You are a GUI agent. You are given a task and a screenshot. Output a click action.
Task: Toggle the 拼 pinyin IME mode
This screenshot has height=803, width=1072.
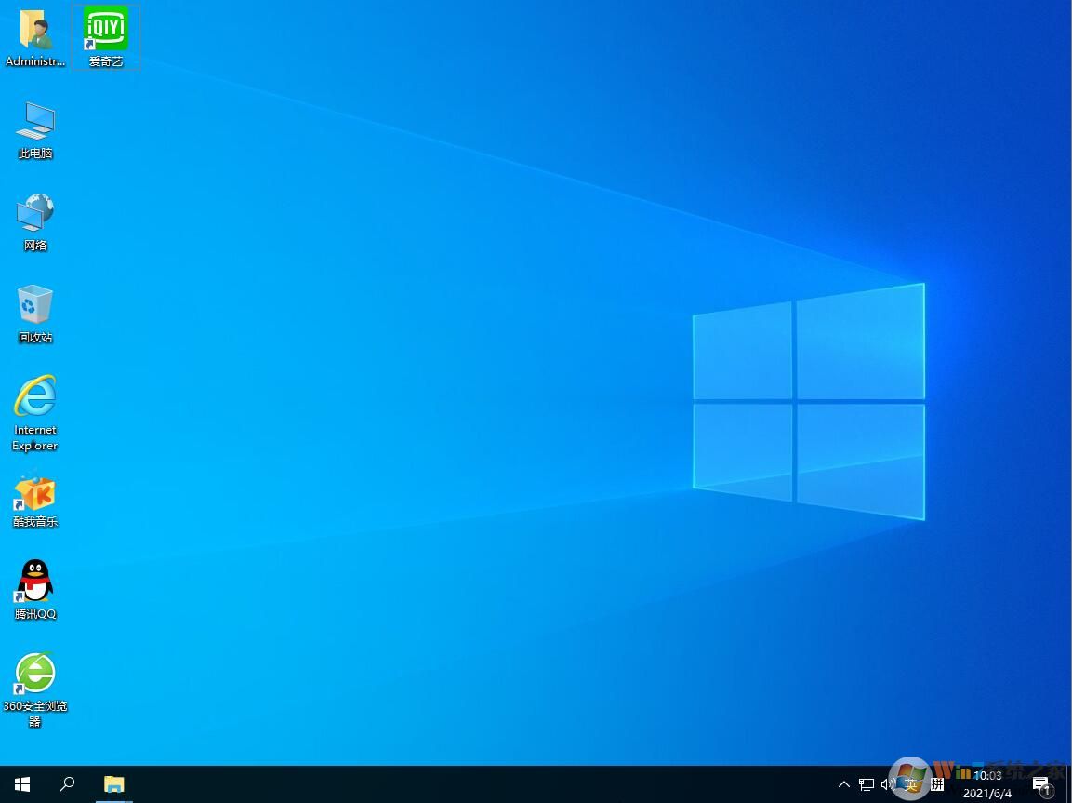click(x=937, y=784)
